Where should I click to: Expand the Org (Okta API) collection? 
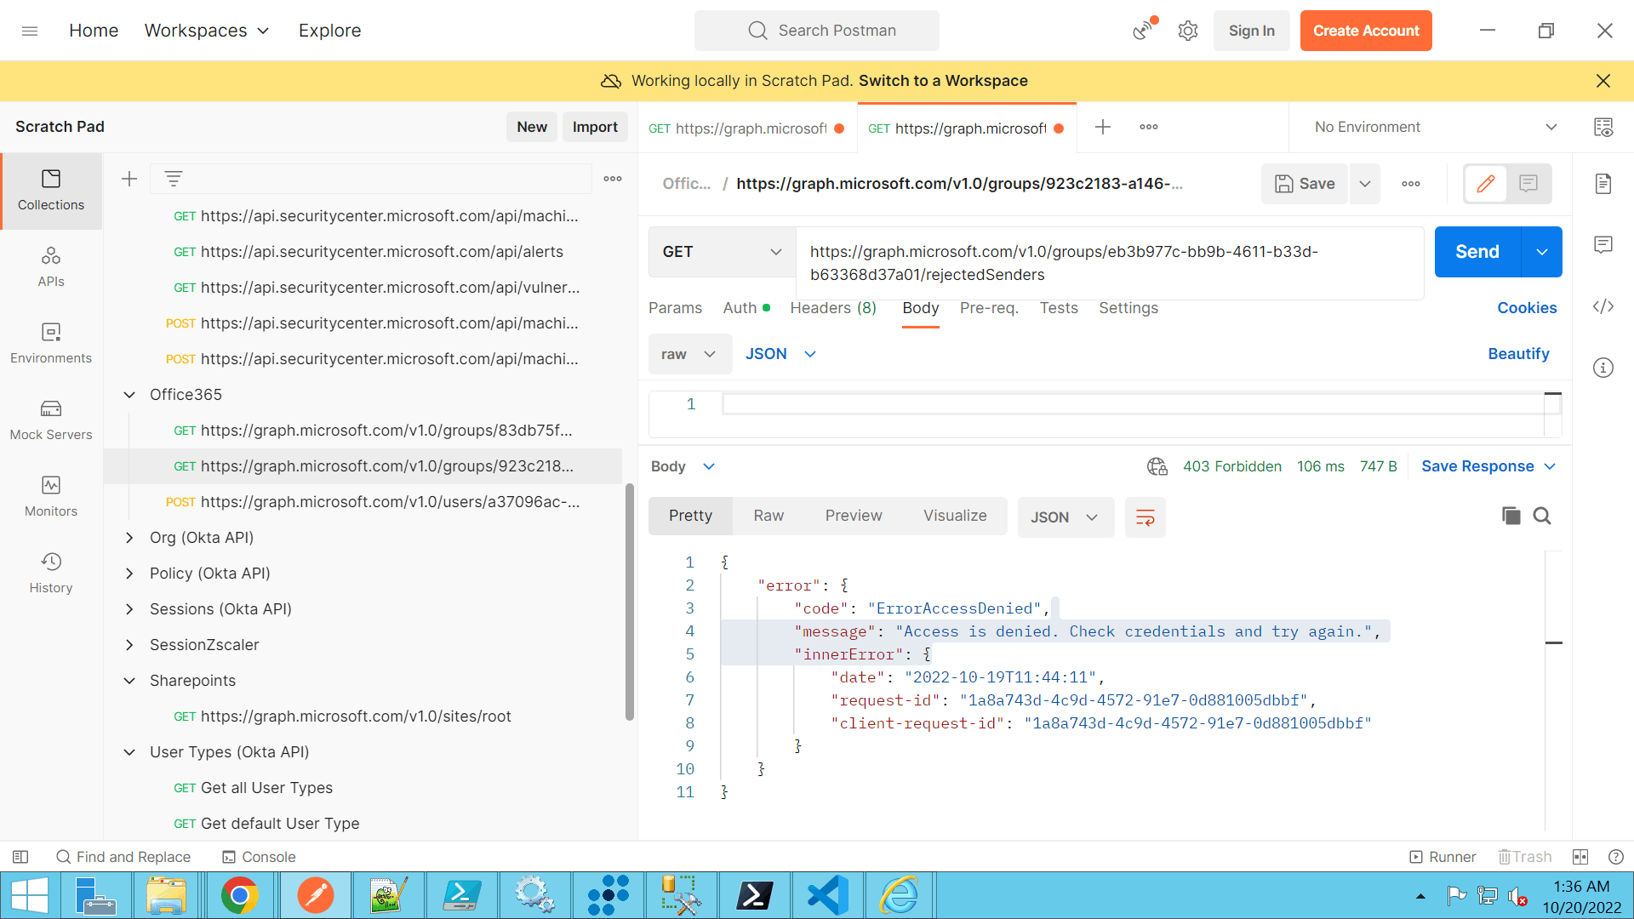pos(129,538)
